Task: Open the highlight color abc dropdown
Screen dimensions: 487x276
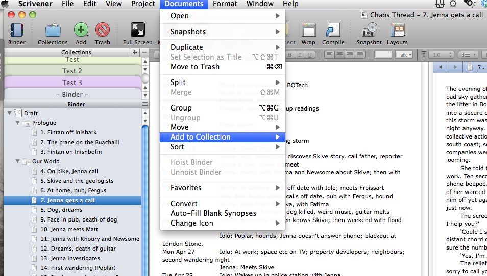Action: coord(404,55)
